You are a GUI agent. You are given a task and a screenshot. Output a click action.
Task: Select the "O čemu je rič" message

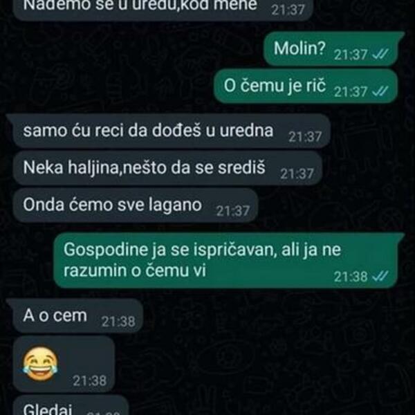pyautogui.click(x=306, y=86)
